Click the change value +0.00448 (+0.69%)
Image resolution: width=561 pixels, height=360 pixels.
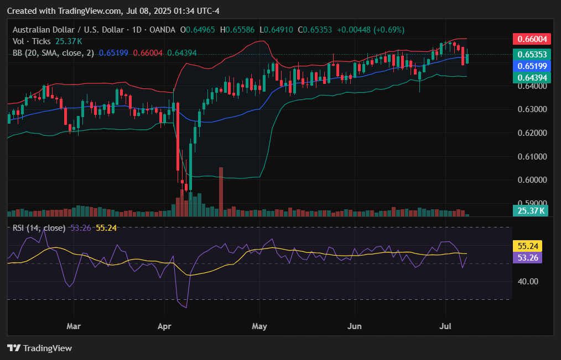tap(371, 30)
